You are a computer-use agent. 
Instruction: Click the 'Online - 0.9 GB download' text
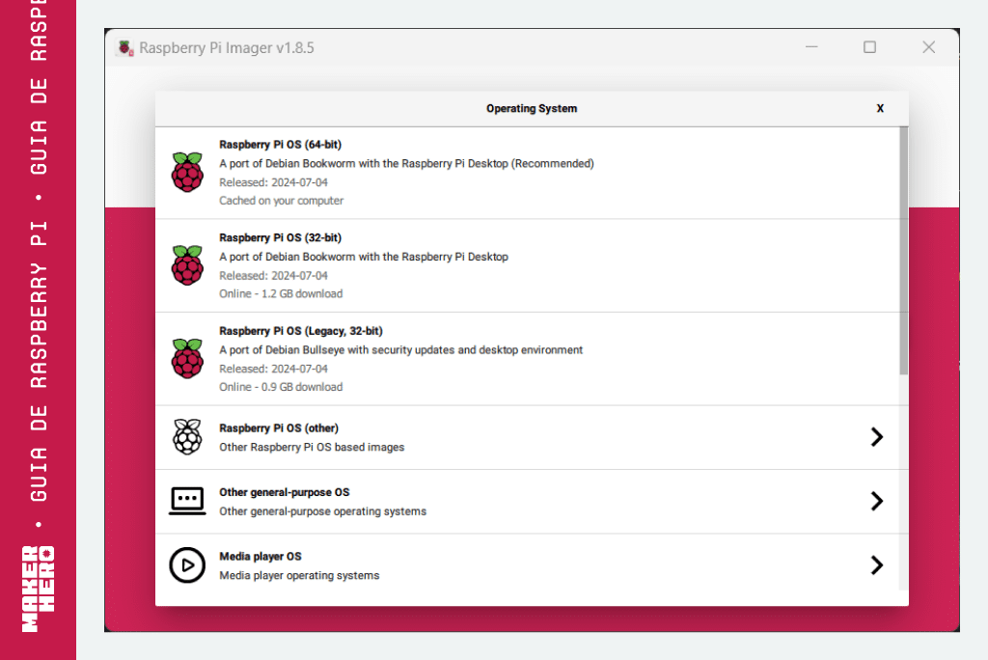coord(281,387)
